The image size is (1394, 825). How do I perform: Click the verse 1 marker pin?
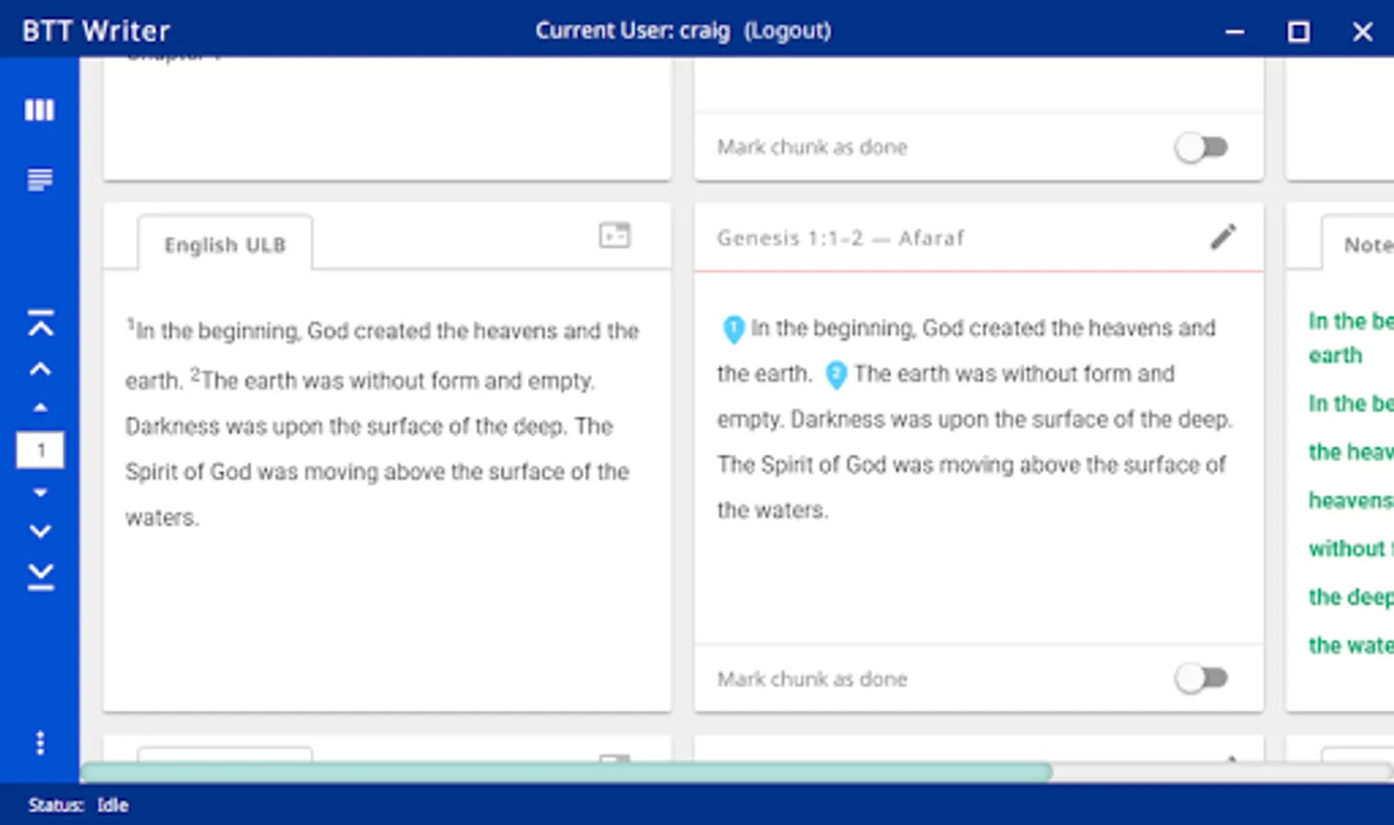pyautogui.click(x=733, y=328)
